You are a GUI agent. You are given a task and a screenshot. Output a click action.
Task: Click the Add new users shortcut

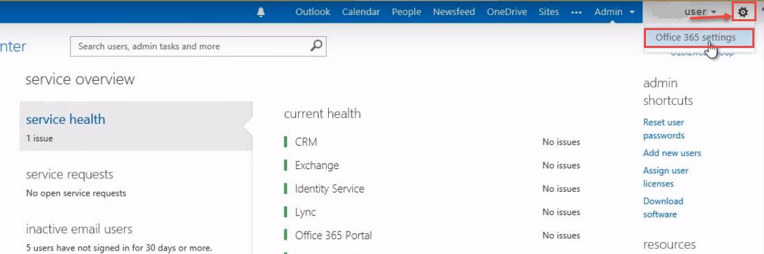tap(672, 153)
